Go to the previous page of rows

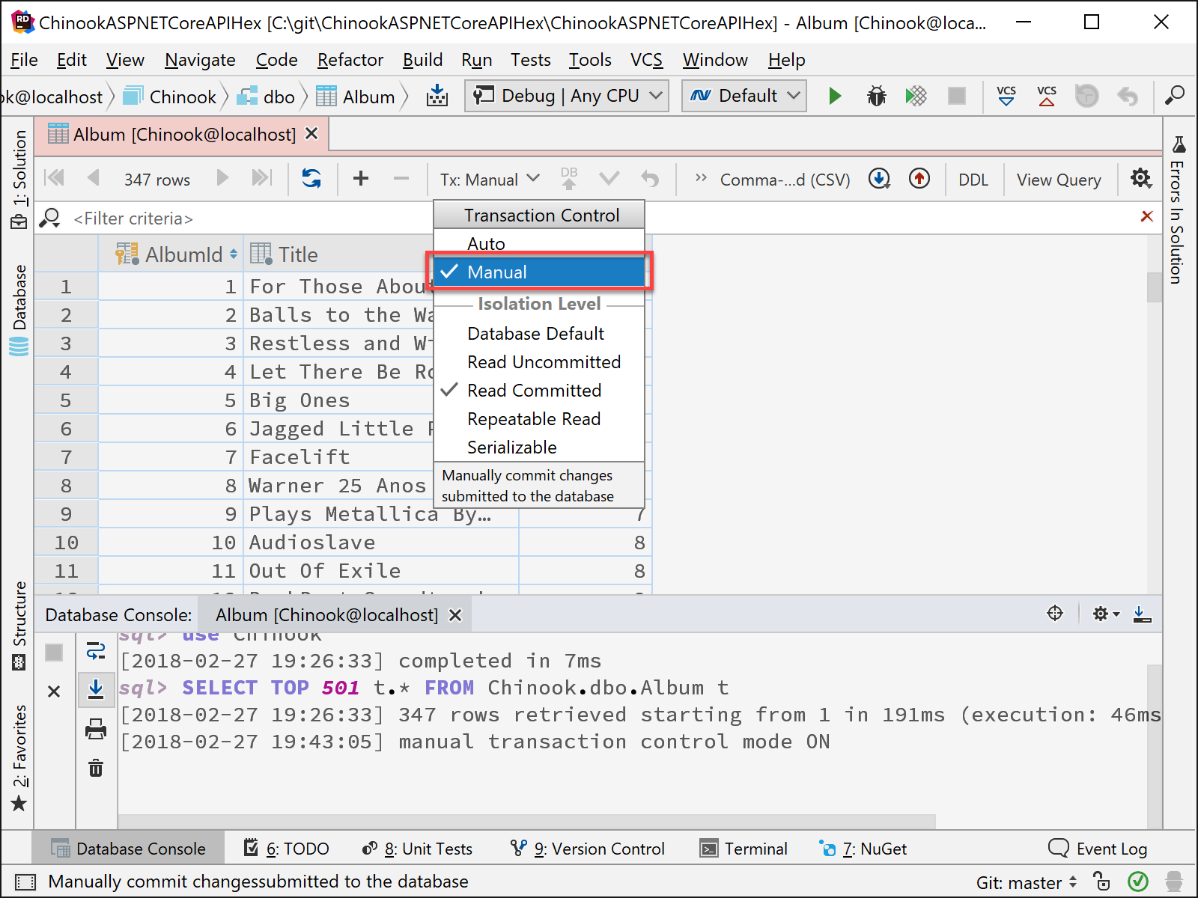pos(94,178)
